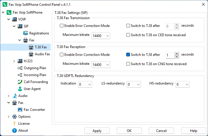Click the License key icon
Screen dimensions: 208x136
click(14, 124)
